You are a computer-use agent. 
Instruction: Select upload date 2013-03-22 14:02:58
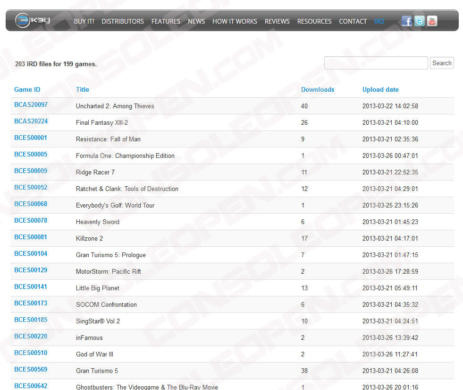pyautogui.click(x=390, y=106)
